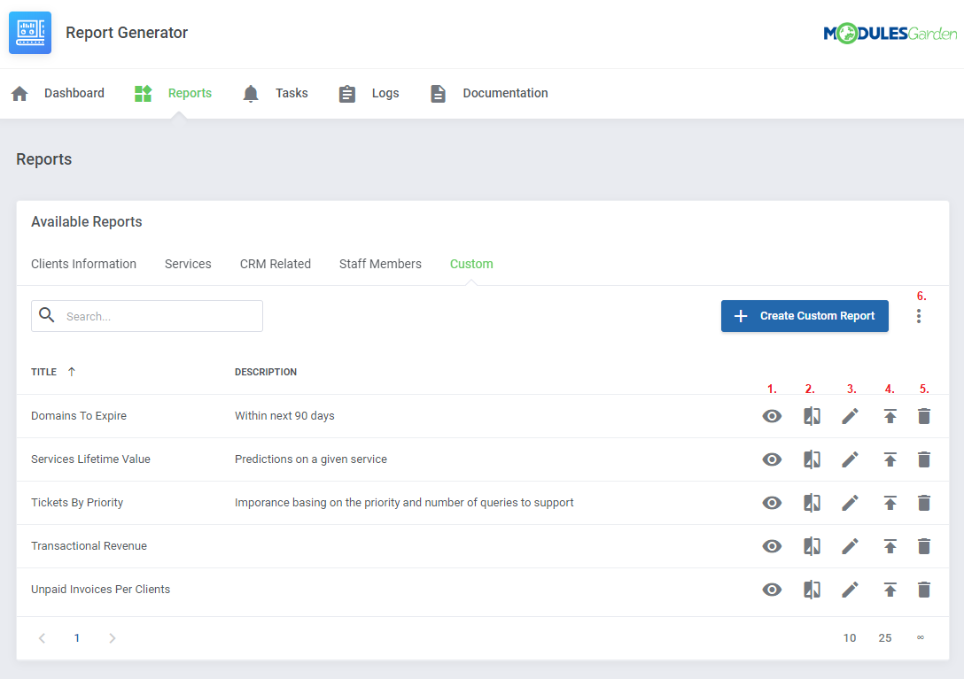Show unlimited entries per page
Image resolution: width=964 pixels, height=679 pixels.
pyautogui.click(x=921, y=637)
